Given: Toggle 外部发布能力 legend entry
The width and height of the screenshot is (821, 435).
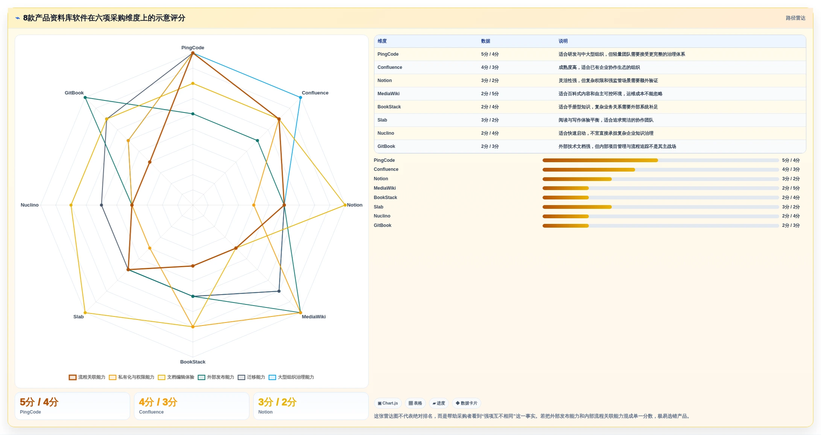Looking at the screenshot, I should click(216, 377).
